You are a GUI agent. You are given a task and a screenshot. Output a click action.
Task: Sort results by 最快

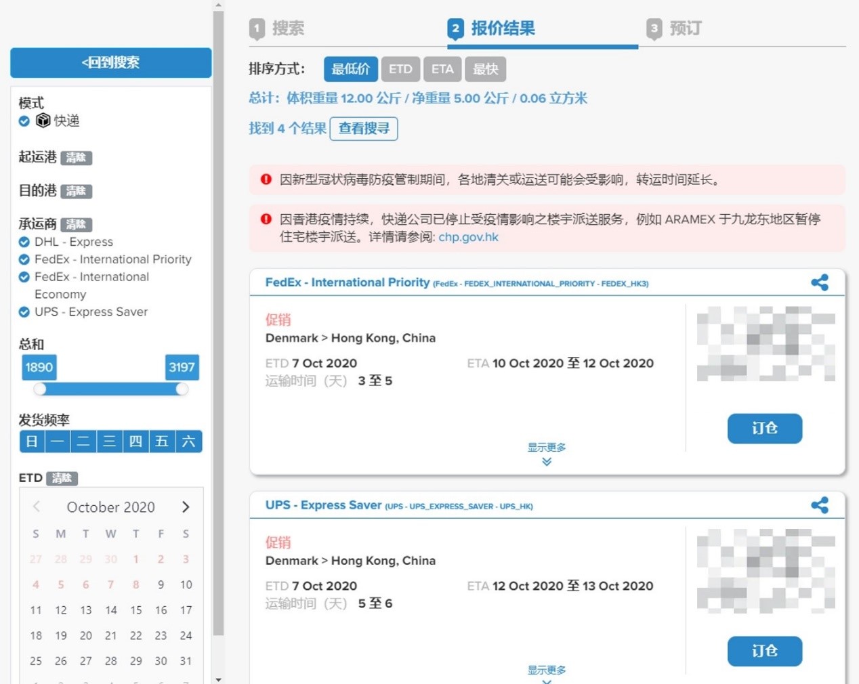[x=486, y=69]
